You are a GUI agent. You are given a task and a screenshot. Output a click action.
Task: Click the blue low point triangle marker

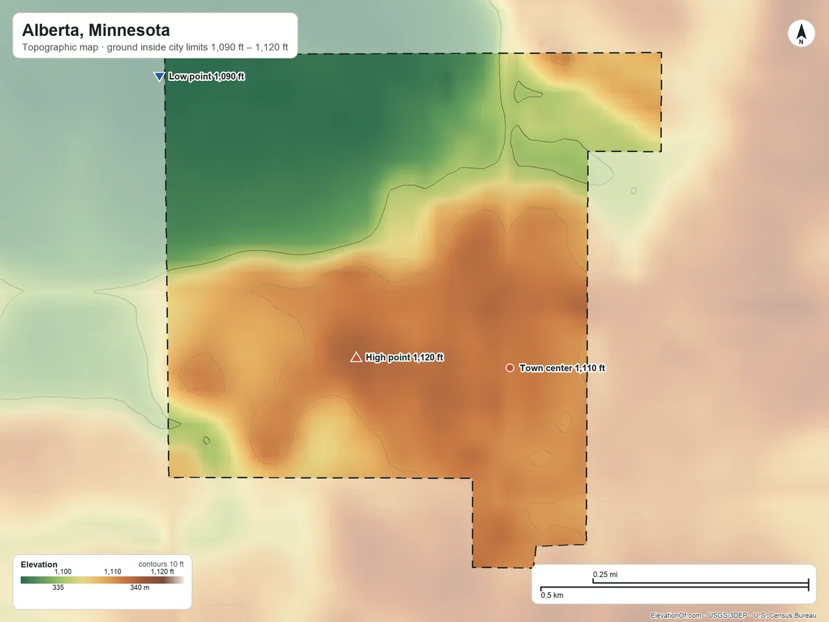[x=160, y=77]
